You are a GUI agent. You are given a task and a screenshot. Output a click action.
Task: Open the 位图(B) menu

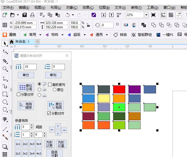(x=104, y=8)
